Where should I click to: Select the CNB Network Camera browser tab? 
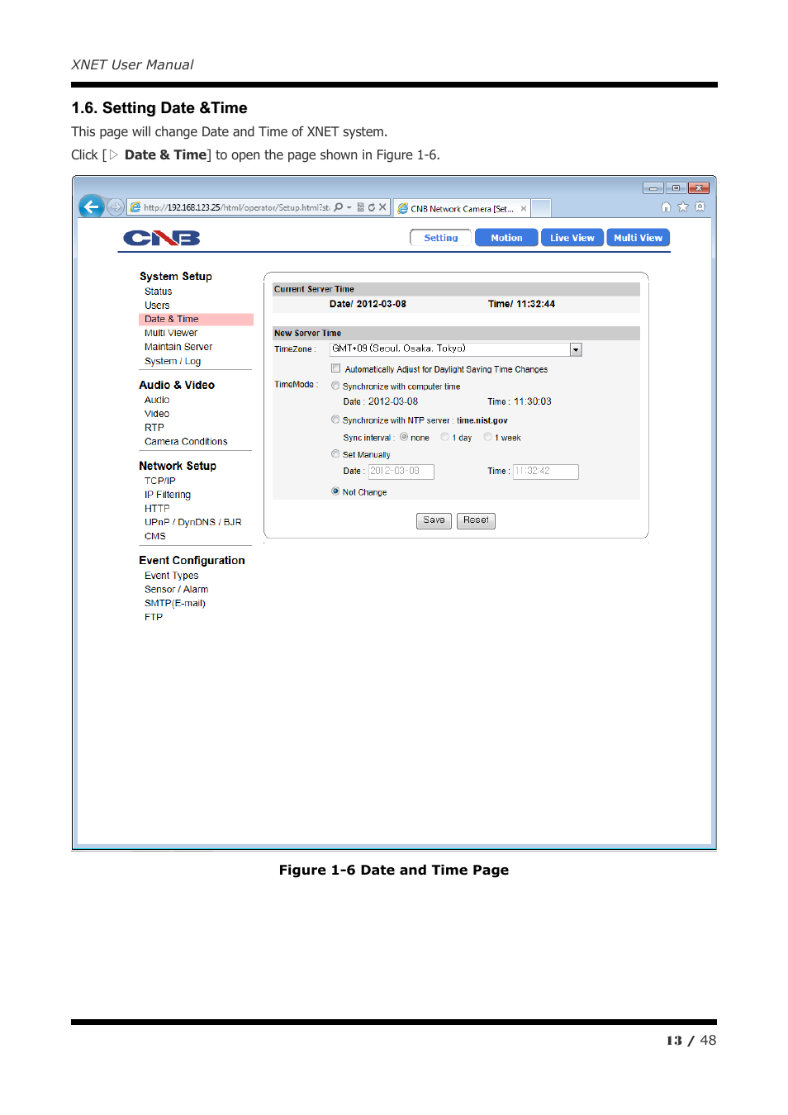point(462,209)
